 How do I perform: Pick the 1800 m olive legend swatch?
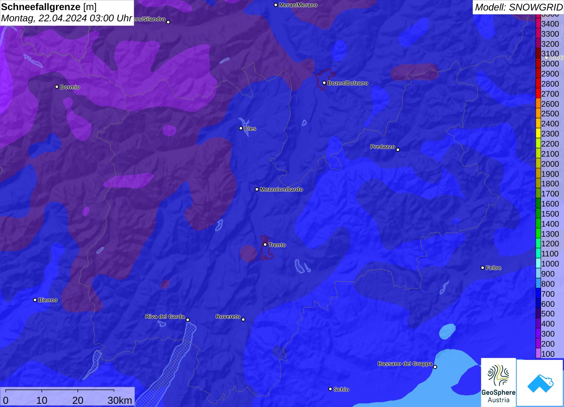click(x=538, y=184)
